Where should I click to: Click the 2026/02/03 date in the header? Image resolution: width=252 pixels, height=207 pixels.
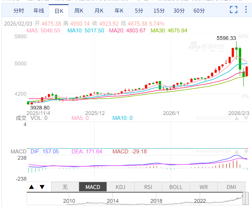pos(18,24)
